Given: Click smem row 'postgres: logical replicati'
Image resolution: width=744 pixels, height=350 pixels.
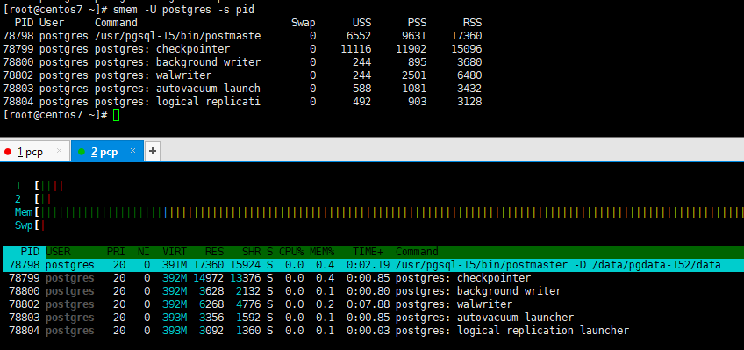Looking at the screenshot, I should (x=242, y=102).
